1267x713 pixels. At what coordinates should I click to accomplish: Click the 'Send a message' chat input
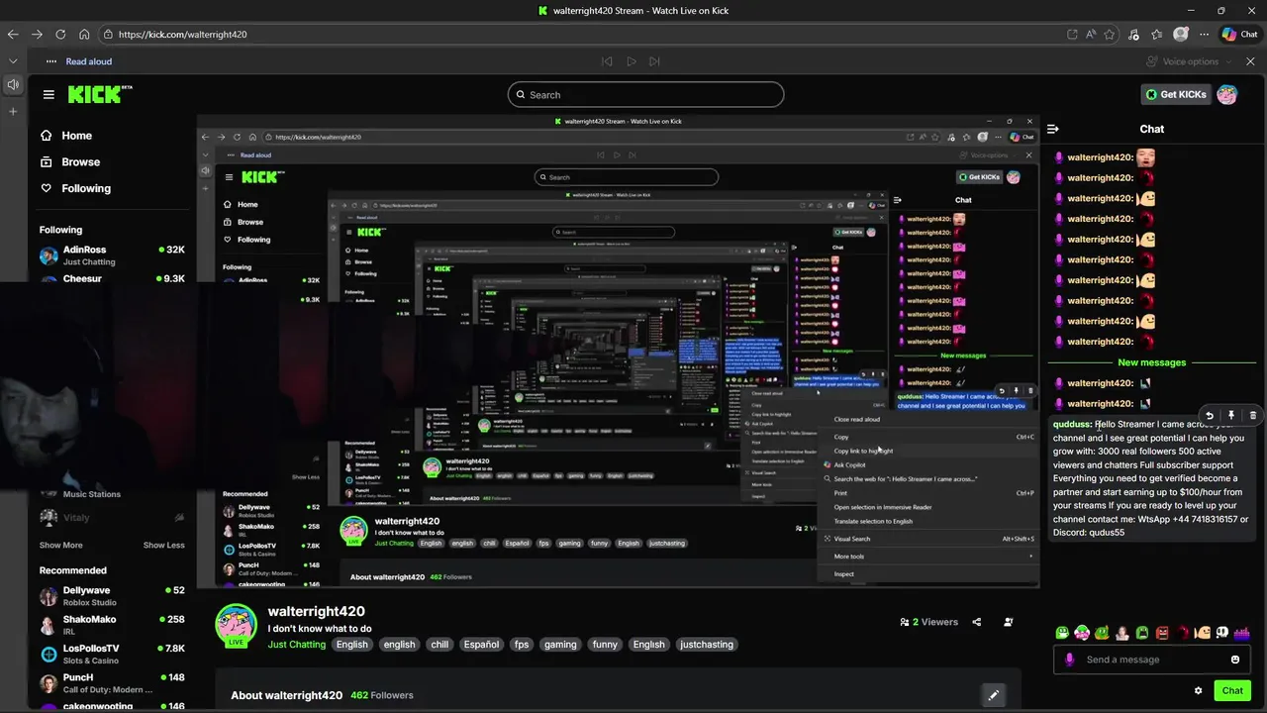[x=1153, y=660]
